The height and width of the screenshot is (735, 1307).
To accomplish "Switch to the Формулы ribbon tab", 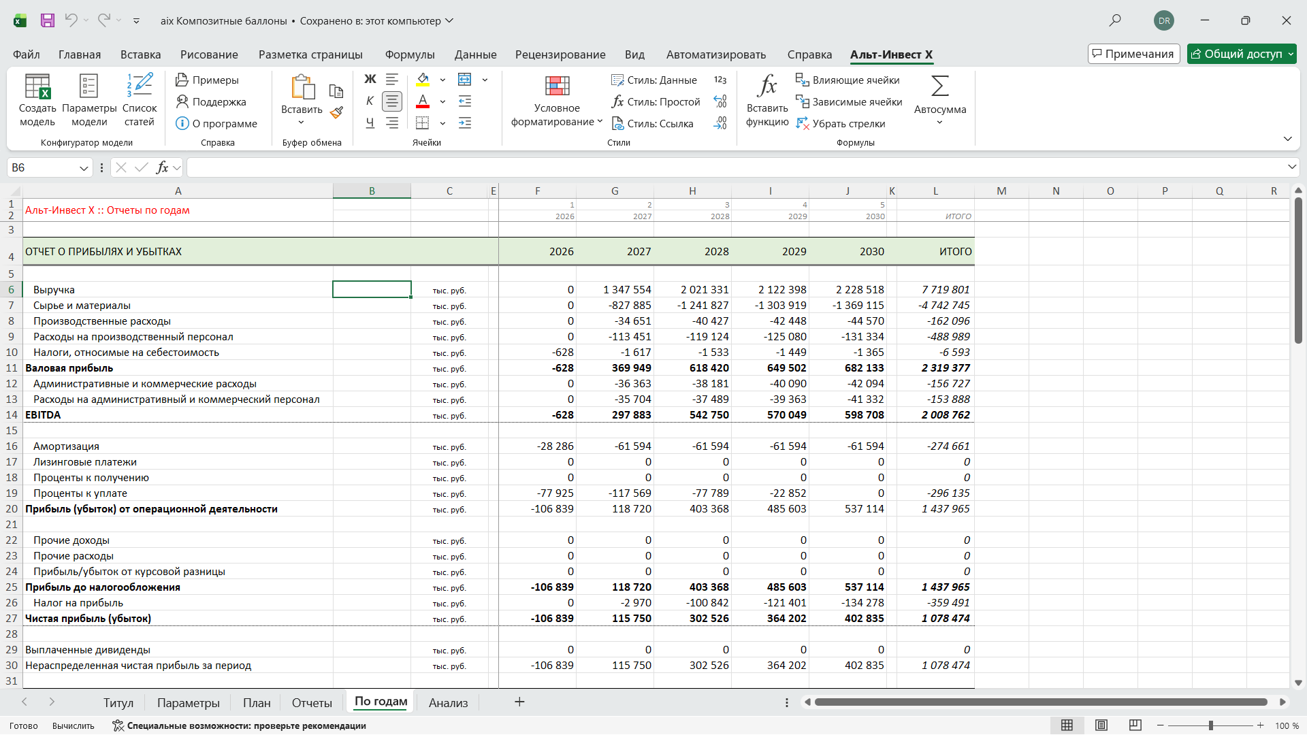I will 410,54.
